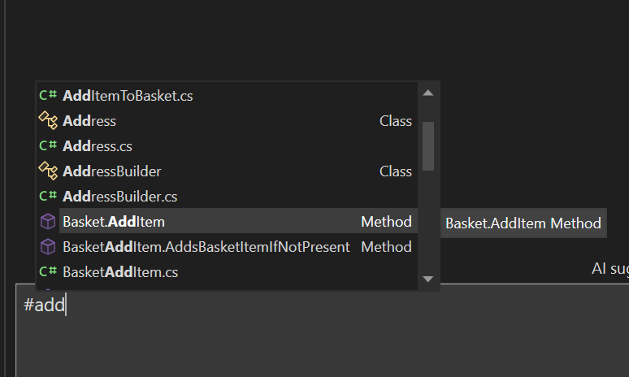The image size is (629, 377).
Task: Click the C# file icon beside AddItemToBasket.cs
Action: tap(47, 96)
